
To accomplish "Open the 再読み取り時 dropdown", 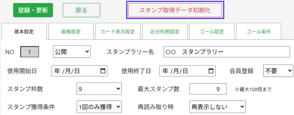I will click(217, 107).
